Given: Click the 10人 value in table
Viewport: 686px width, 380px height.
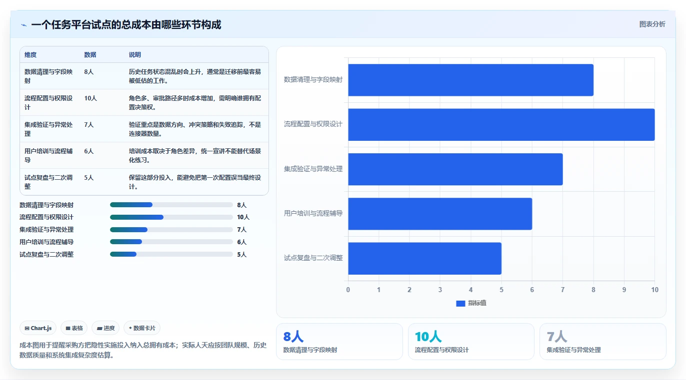Looking at the screenshot, I should pyautogui.click(x=90, y=98).
